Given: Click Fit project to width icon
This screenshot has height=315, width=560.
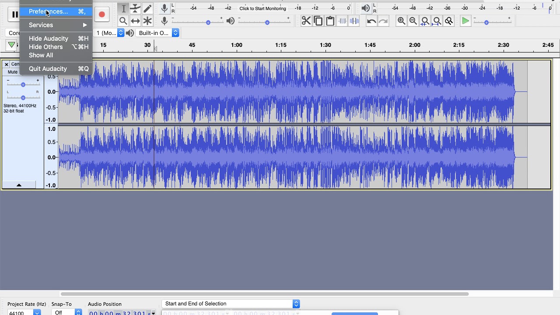Looking at the screenshot, I should (x=437, y=21).
